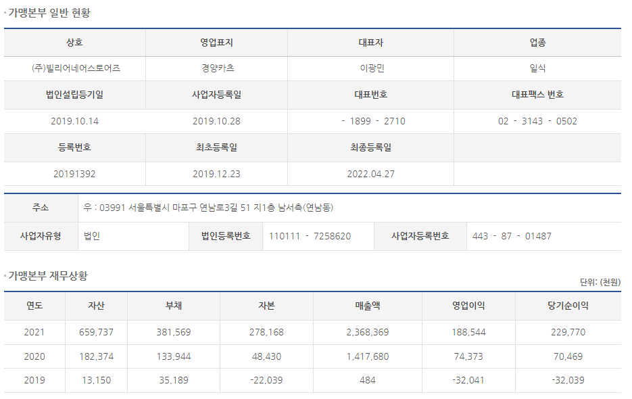This screenshot has height=399, width=632.
Task: Click 2019 revenue value 484
Action: (x=368, y=380)
